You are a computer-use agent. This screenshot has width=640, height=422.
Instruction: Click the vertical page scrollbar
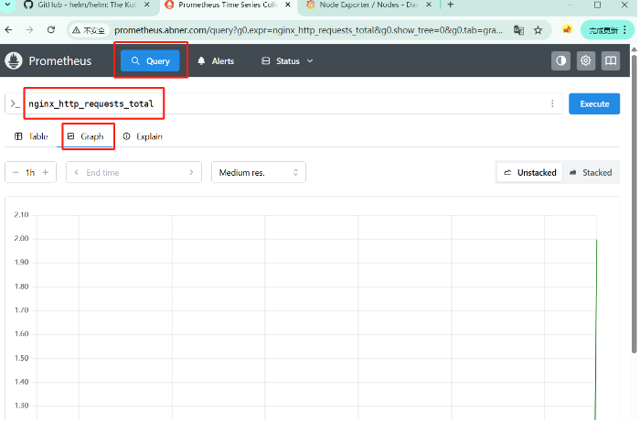click(x=634, y=204)
